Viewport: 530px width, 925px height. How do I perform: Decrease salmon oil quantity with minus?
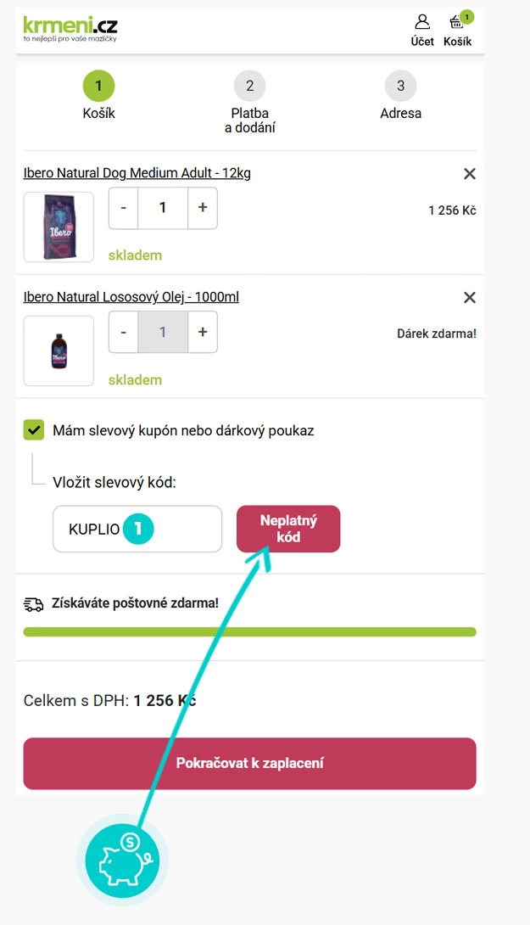click(124, 332)
